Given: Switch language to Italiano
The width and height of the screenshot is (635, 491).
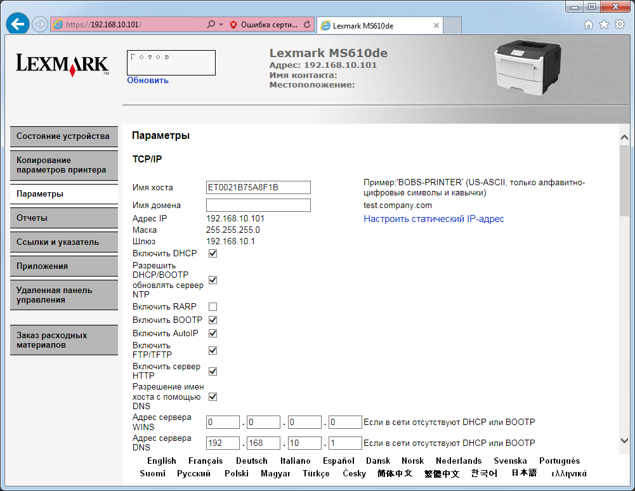Looking at the screenshot, I should pyautogui.click(x=295, y=461).
